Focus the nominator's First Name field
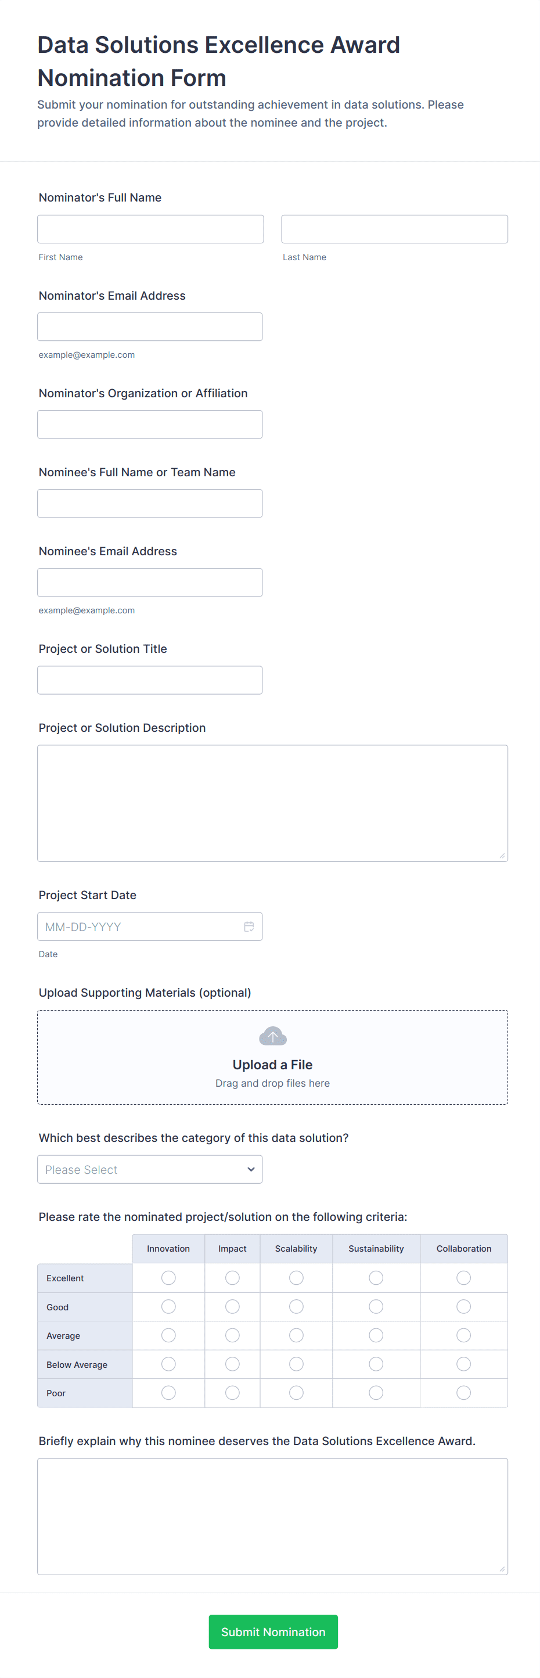The height and width of the screenshot is (1678, 540). coord(150,229)
